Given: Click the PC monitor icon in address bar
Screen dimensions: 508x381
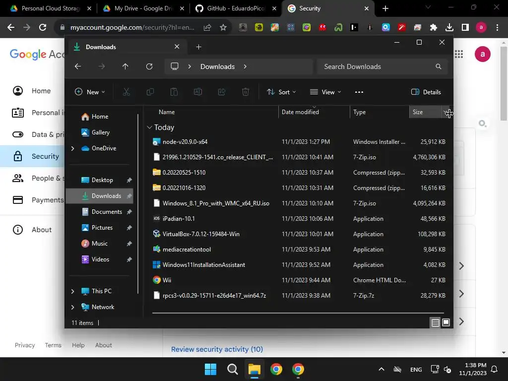Looking at the screenshot, I should point(175,66).
